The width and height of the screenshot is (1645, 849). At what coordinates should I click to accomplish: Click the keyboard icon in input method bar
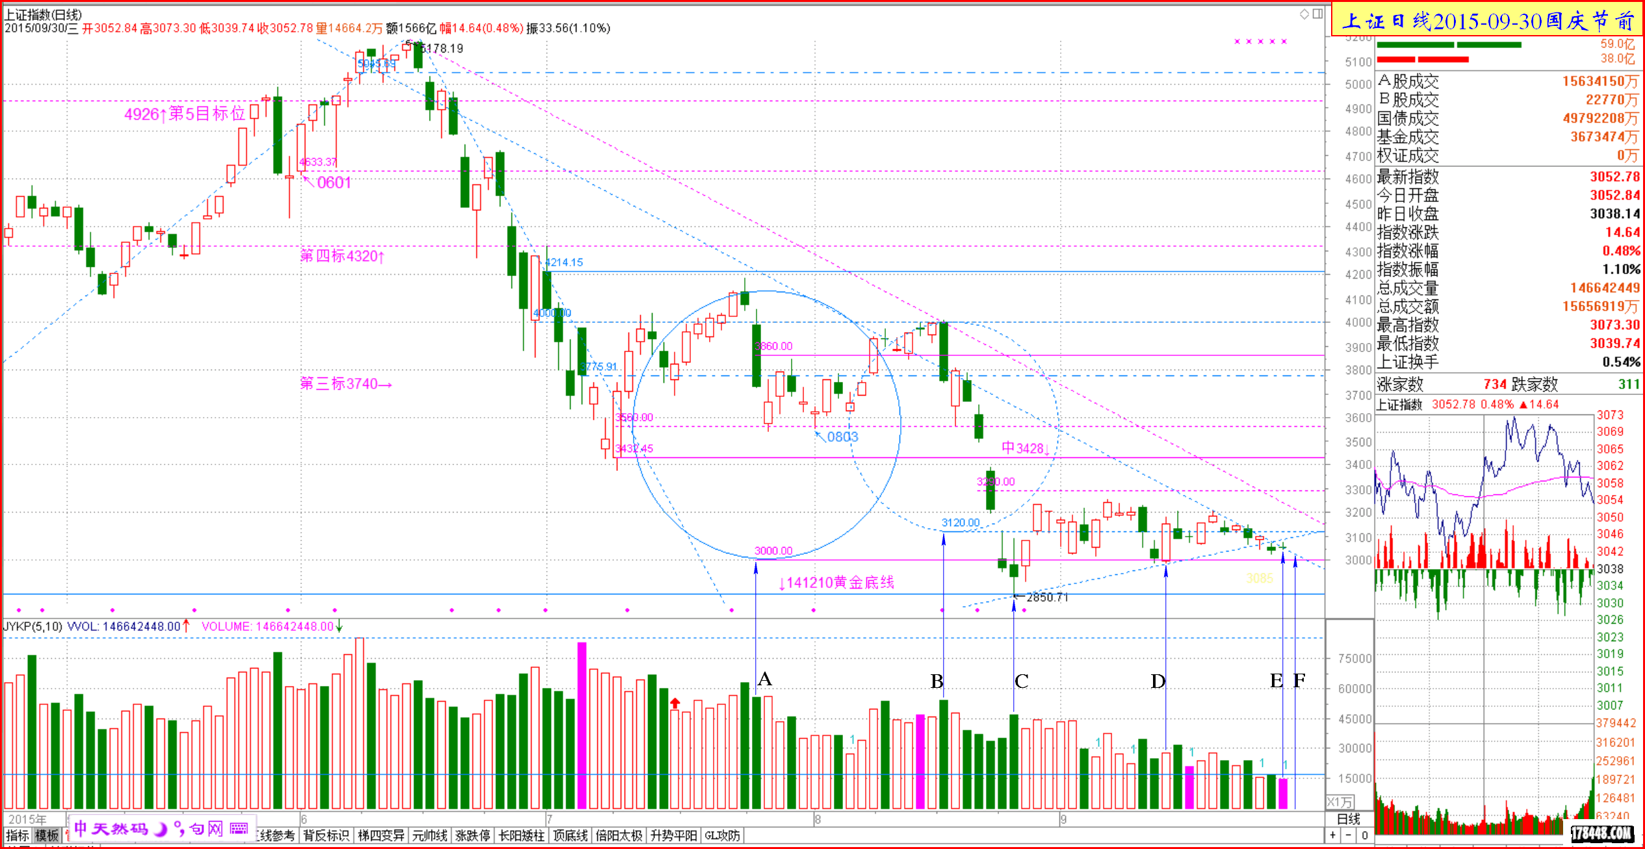point(239,829)
